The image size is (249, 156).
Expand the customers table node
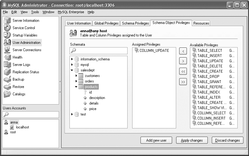pos(77,76)
